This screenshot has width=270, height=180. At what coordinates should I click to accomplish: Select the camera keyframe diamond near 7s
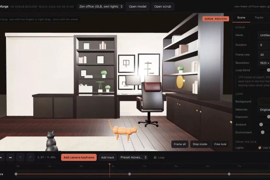229,174
